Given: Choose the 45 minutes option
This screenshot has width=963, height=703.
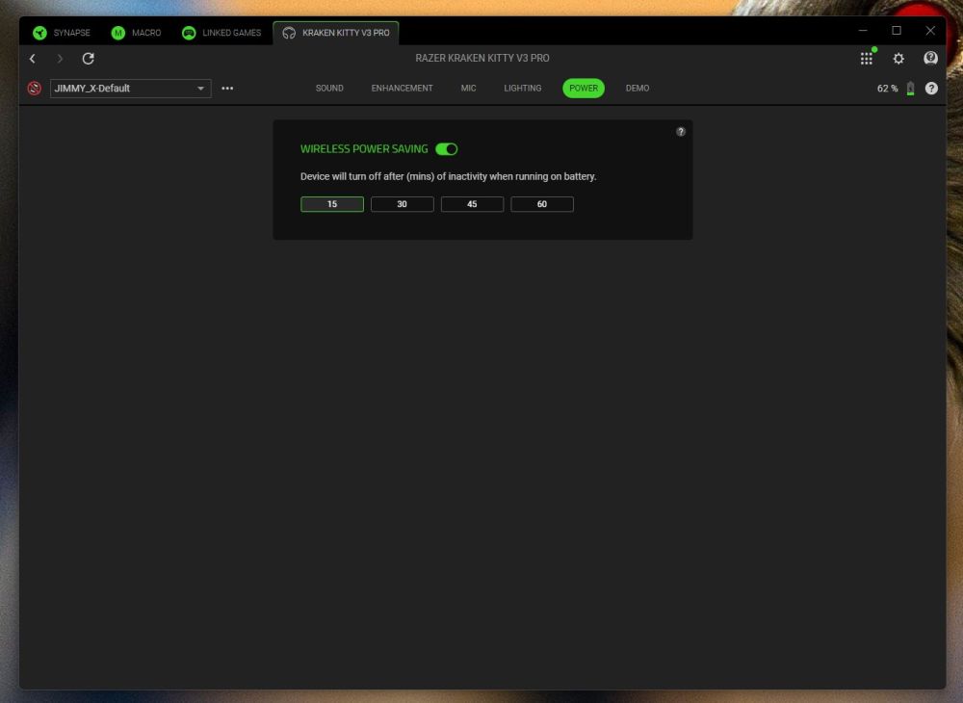Looking at the screenshot, I should (x=472, y=204).
